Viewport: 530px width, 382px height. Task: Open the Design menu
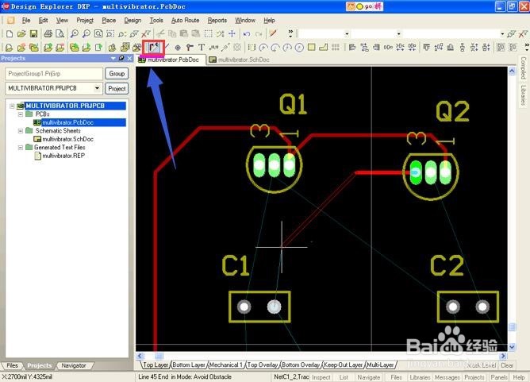[x=132, y=21]
